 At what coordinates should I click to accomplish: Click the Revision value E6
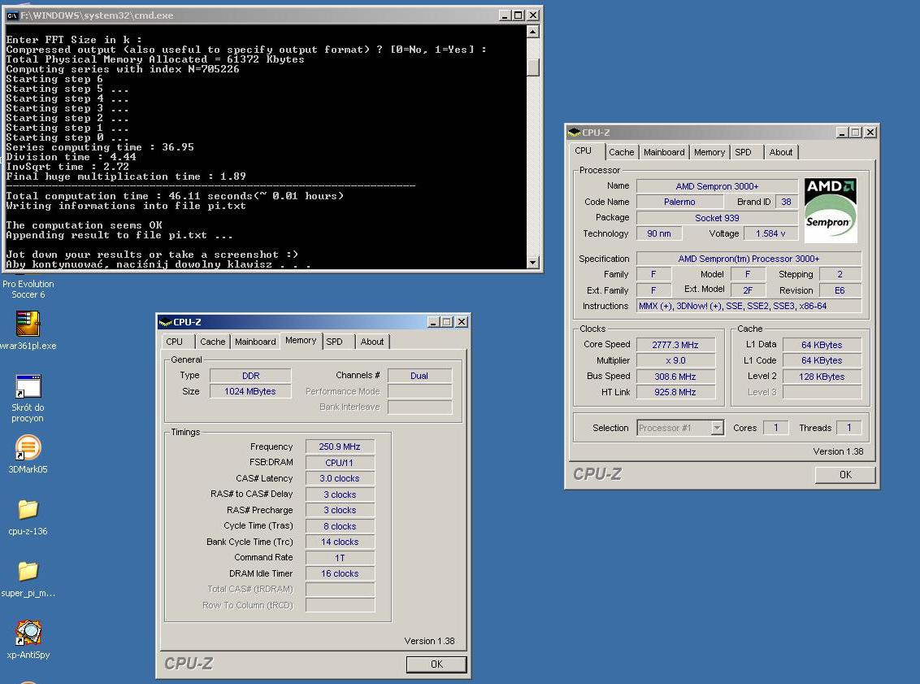point(840,290)
